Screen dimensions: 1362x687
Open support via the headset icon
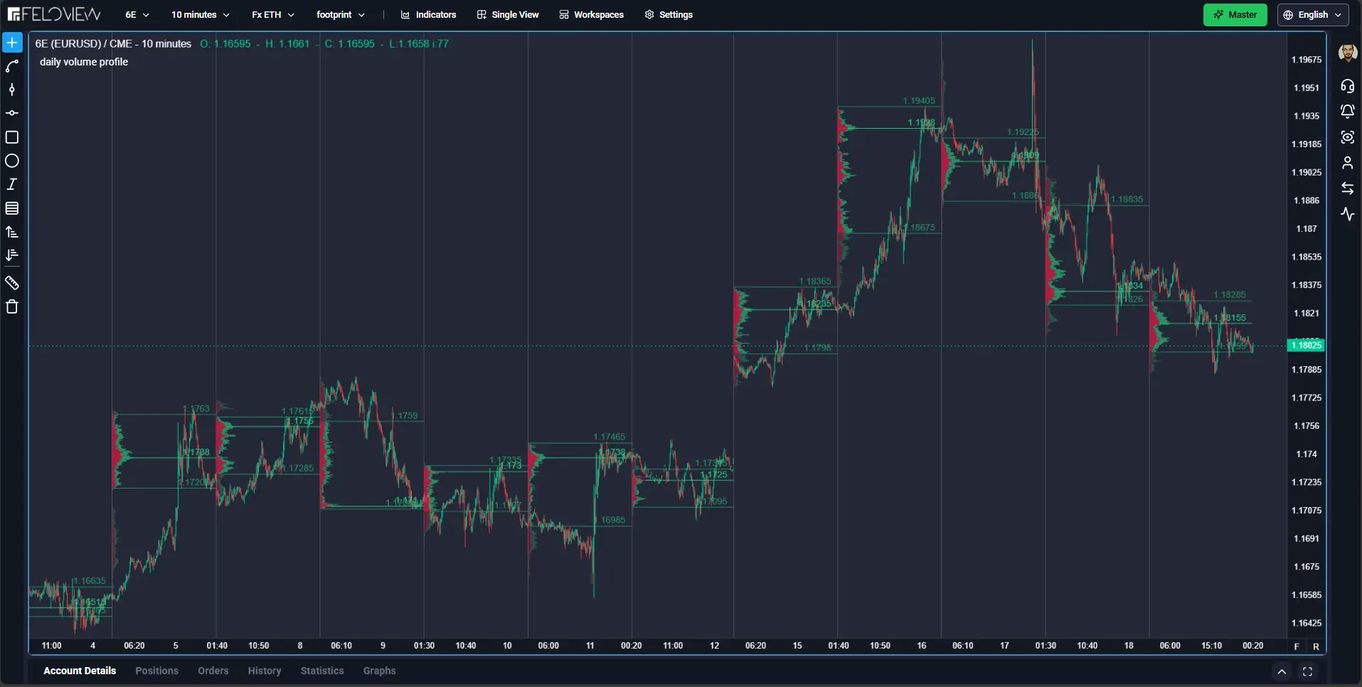tap(1347, 86)
